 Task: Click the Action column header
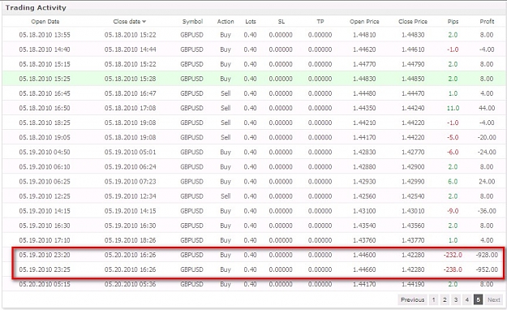(226, 22)
